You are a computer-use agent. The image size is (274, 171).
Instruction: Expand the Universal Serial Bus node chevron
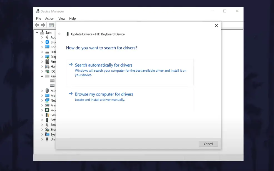click(42, 139)
